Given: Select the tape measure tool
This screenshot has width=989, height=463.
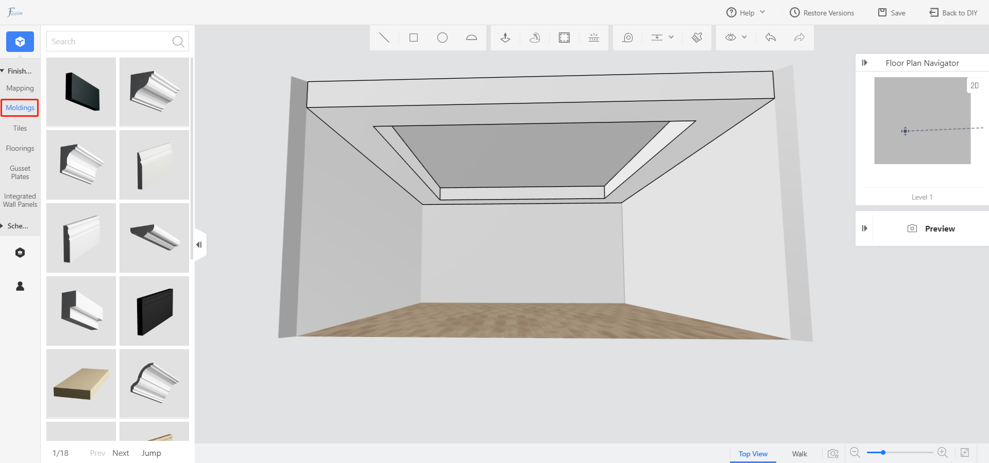Looking at the screenshot, I should [x=627, y=38].
